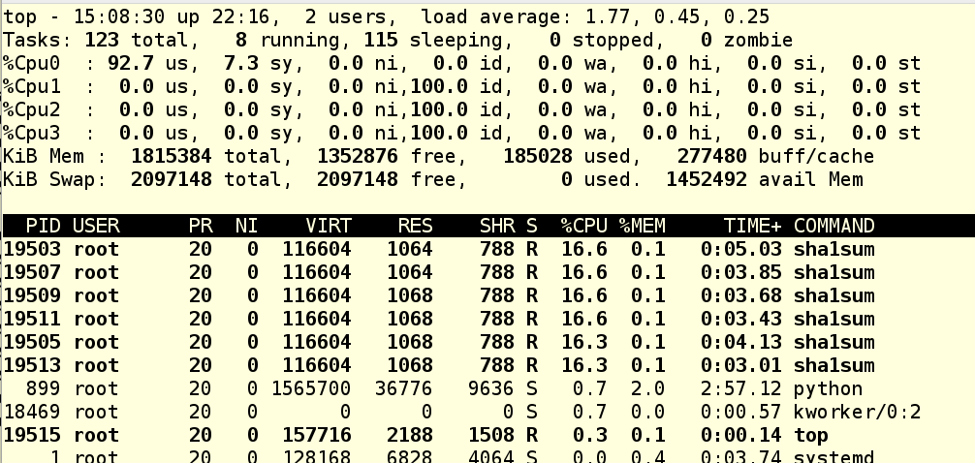Click PID 19515 of top process

pyautogui.click(x=32, y=435)
